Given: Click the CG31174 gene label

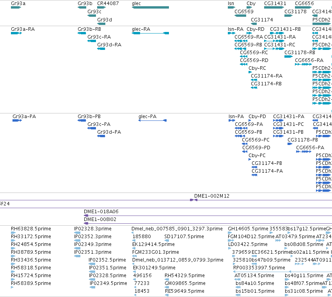Looking at the screenshot, I should point(262,20).
